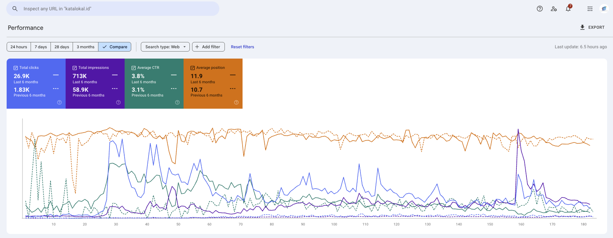Disable the Average CTR checkbox

pos(134,68)
